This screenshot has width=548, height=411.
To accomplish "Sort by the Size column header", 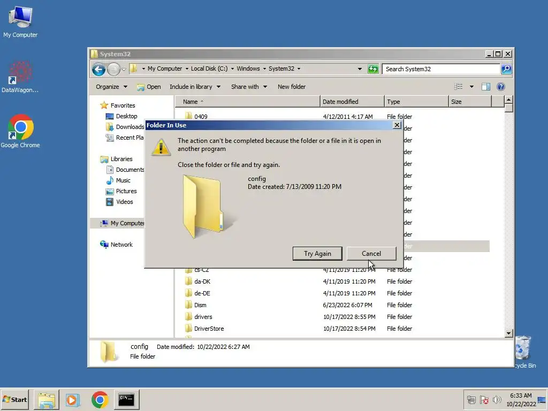I will click(x=470, y=102).
